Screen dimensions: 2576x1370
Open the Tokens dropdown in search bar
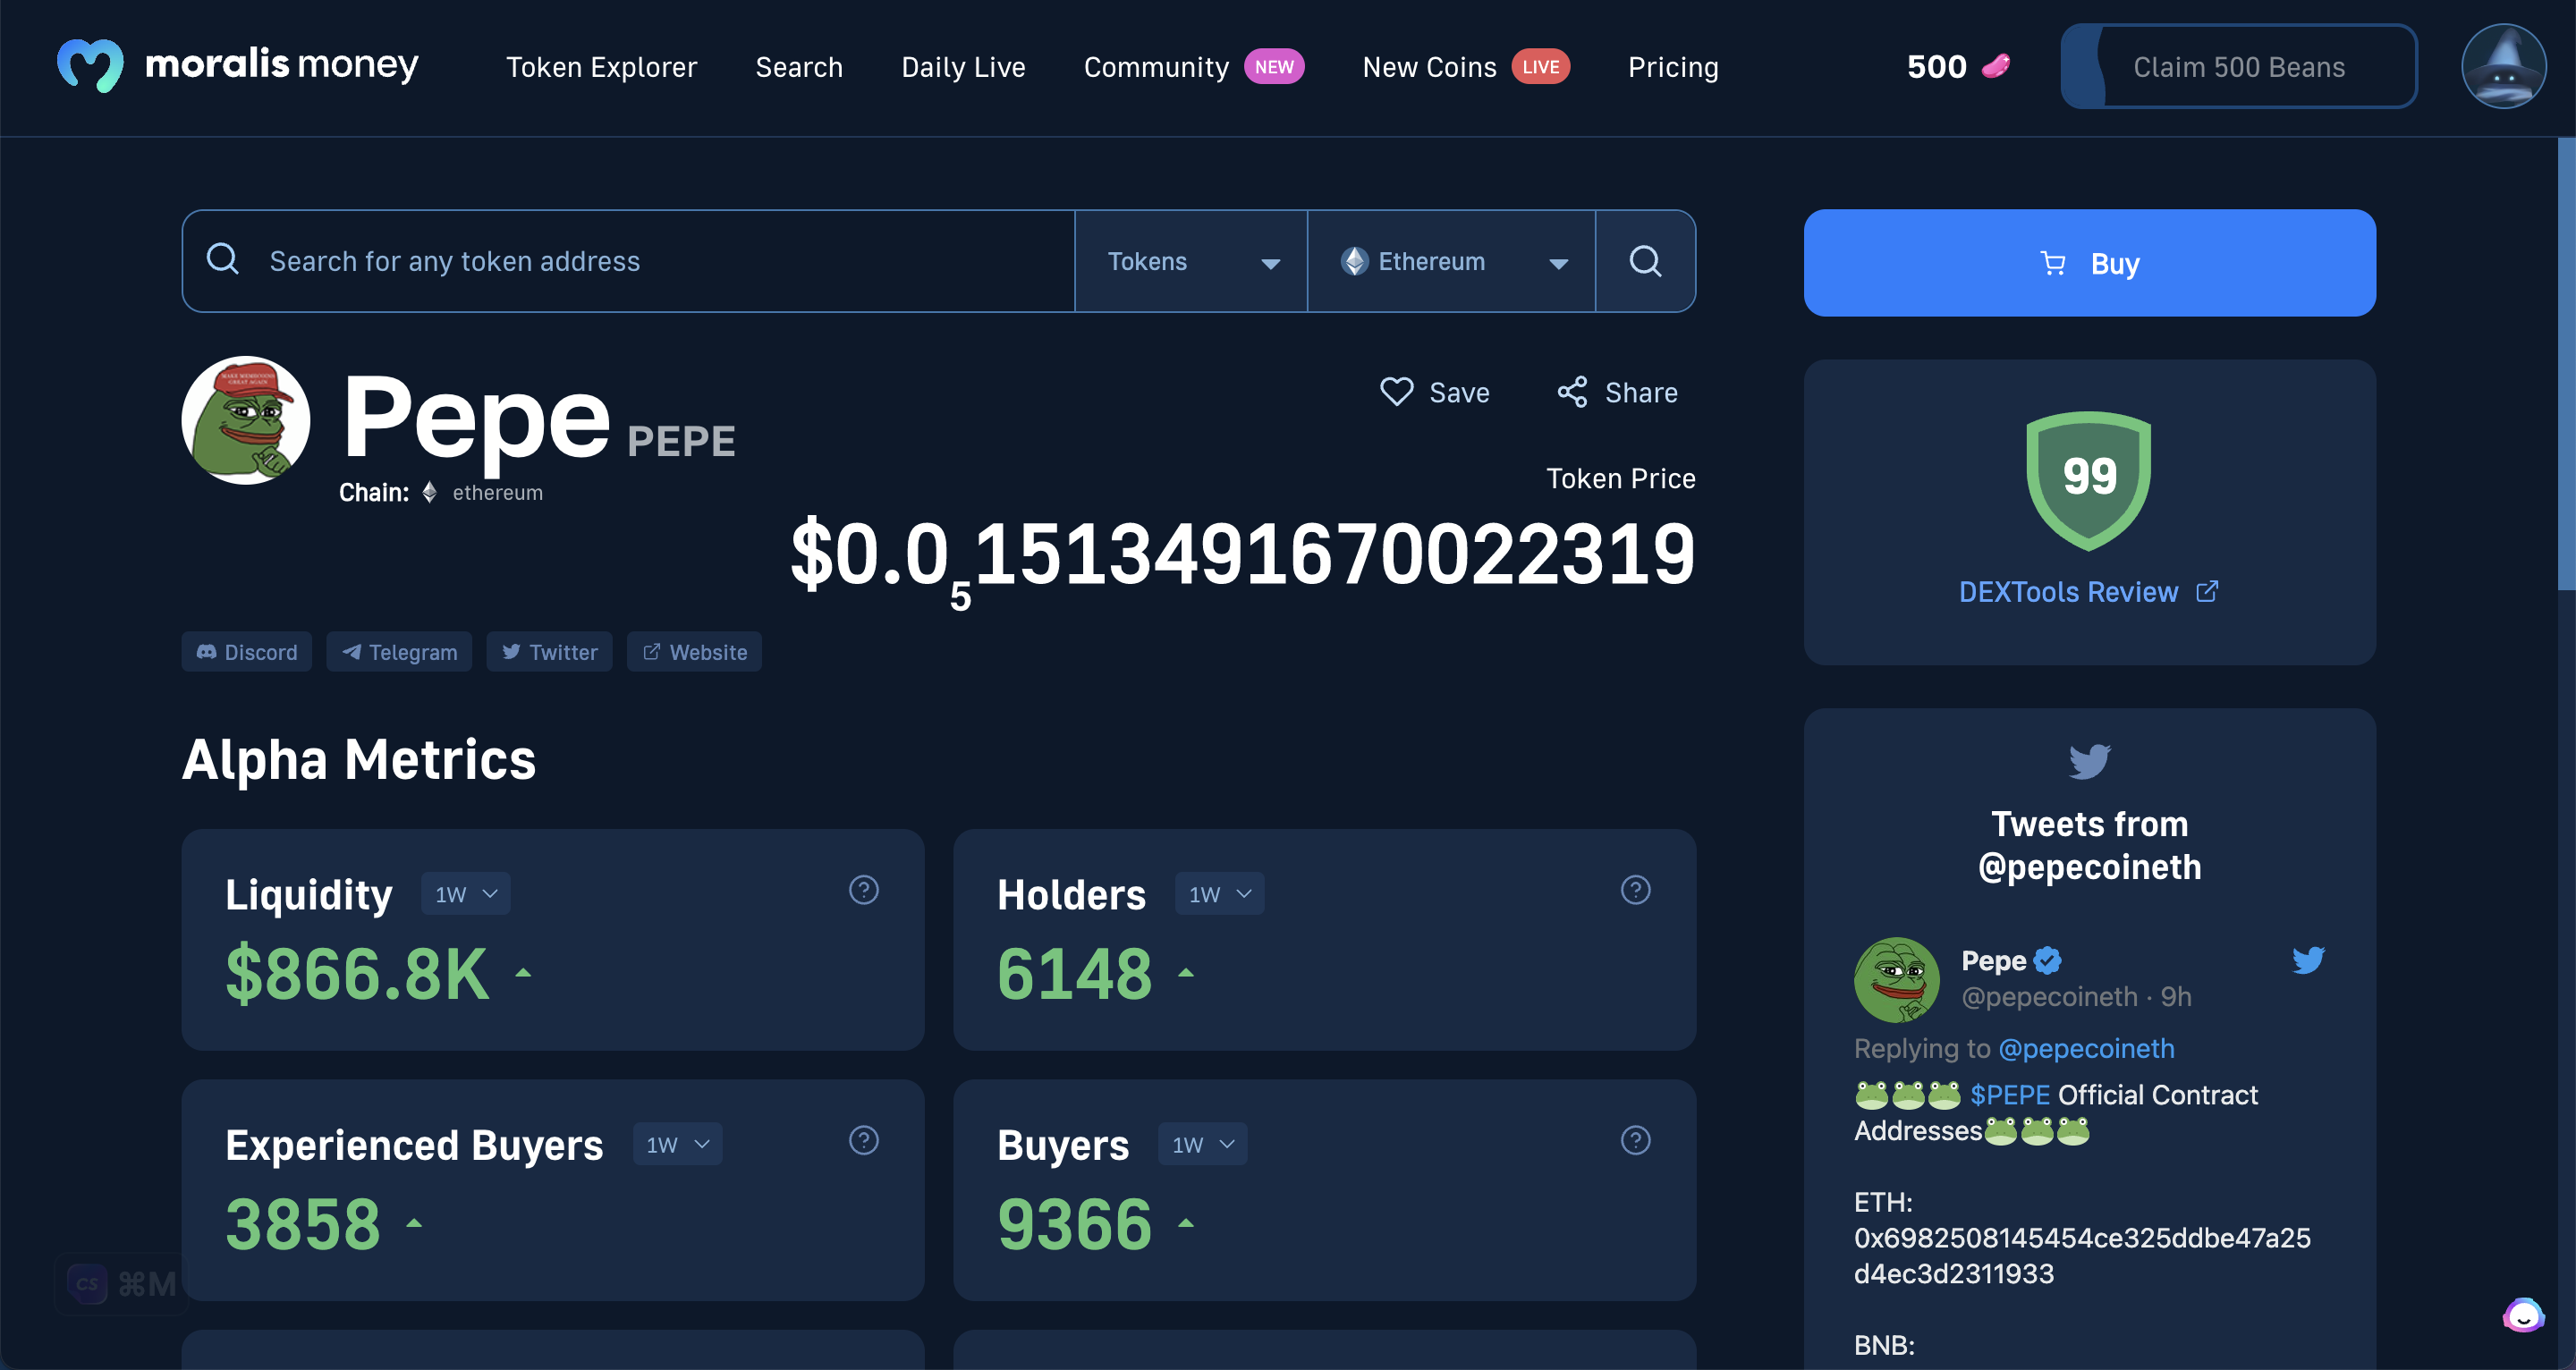1191,261
